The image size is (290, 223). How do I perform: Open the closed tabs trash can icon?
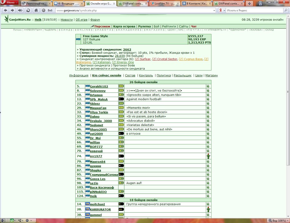(x=261, y=3)
